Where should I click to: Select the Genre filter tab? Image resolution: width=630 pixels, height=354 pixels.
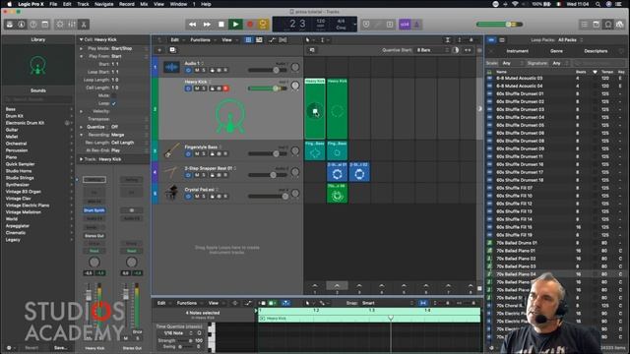556,51
